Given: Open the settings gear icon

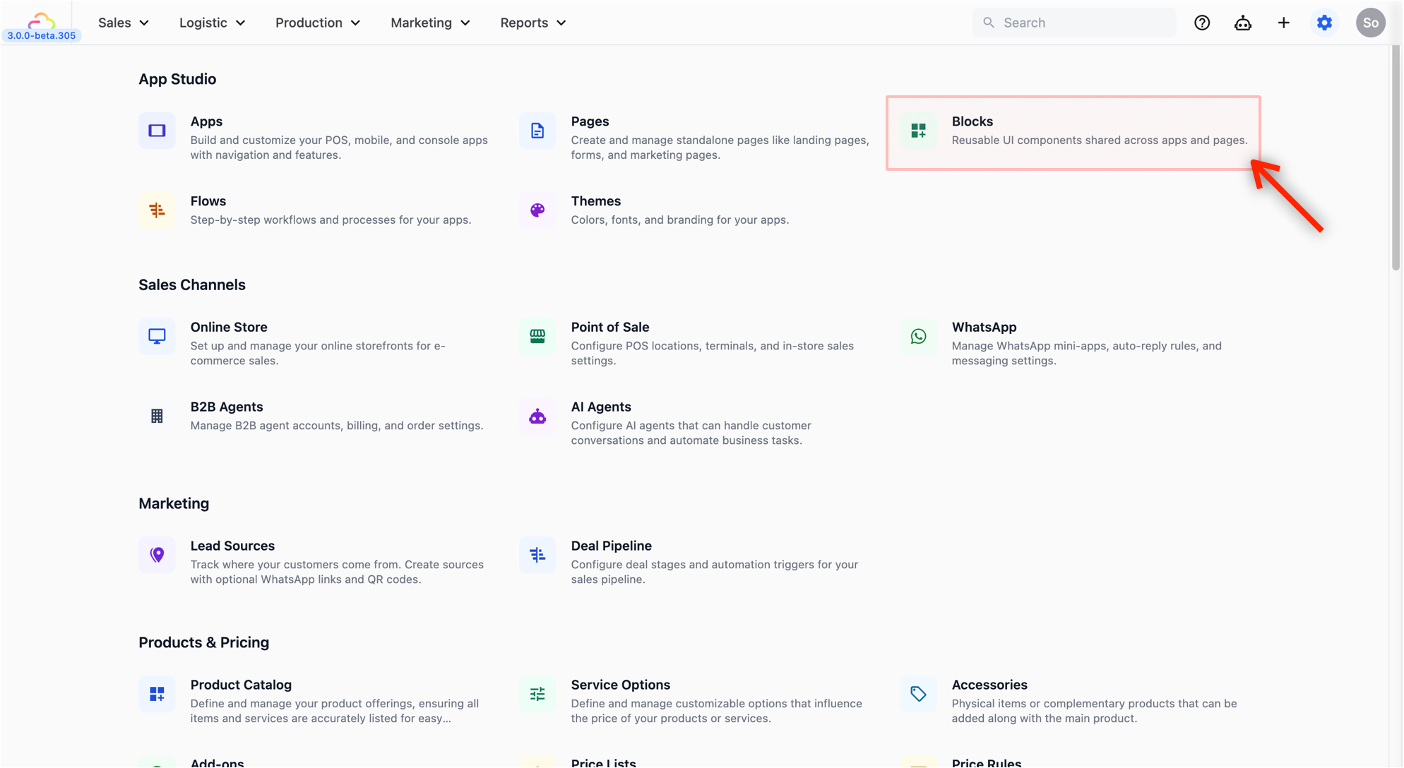Looking at the screenshot, I should [1325, 23].
